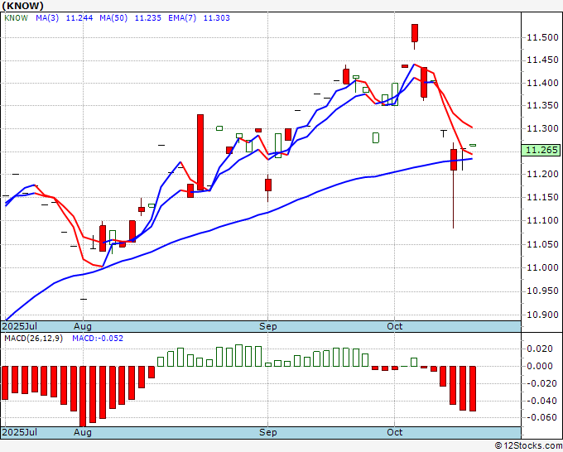Screen dimensions: 563x452
Task: Click Oct on the MACD panel axis
Action: (395, 432)
